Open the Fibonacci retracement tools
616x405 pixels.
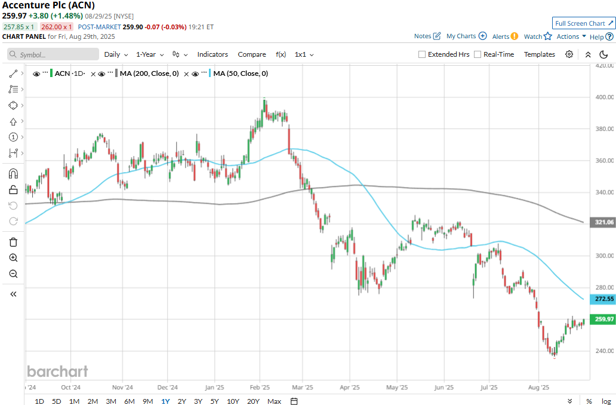pos(13,89)
